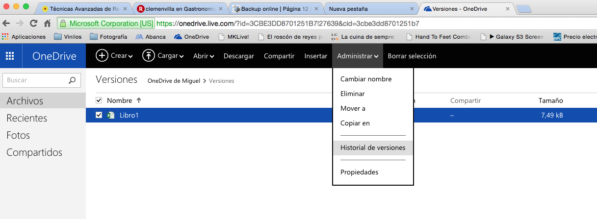Screen dimensions: 597x219
Task: Click the Descargar button
Action: [x=239, y=56]
